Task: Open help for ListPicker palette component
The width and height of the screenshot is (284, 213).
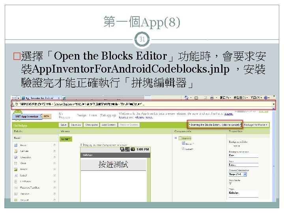Action: pos(54,181)
